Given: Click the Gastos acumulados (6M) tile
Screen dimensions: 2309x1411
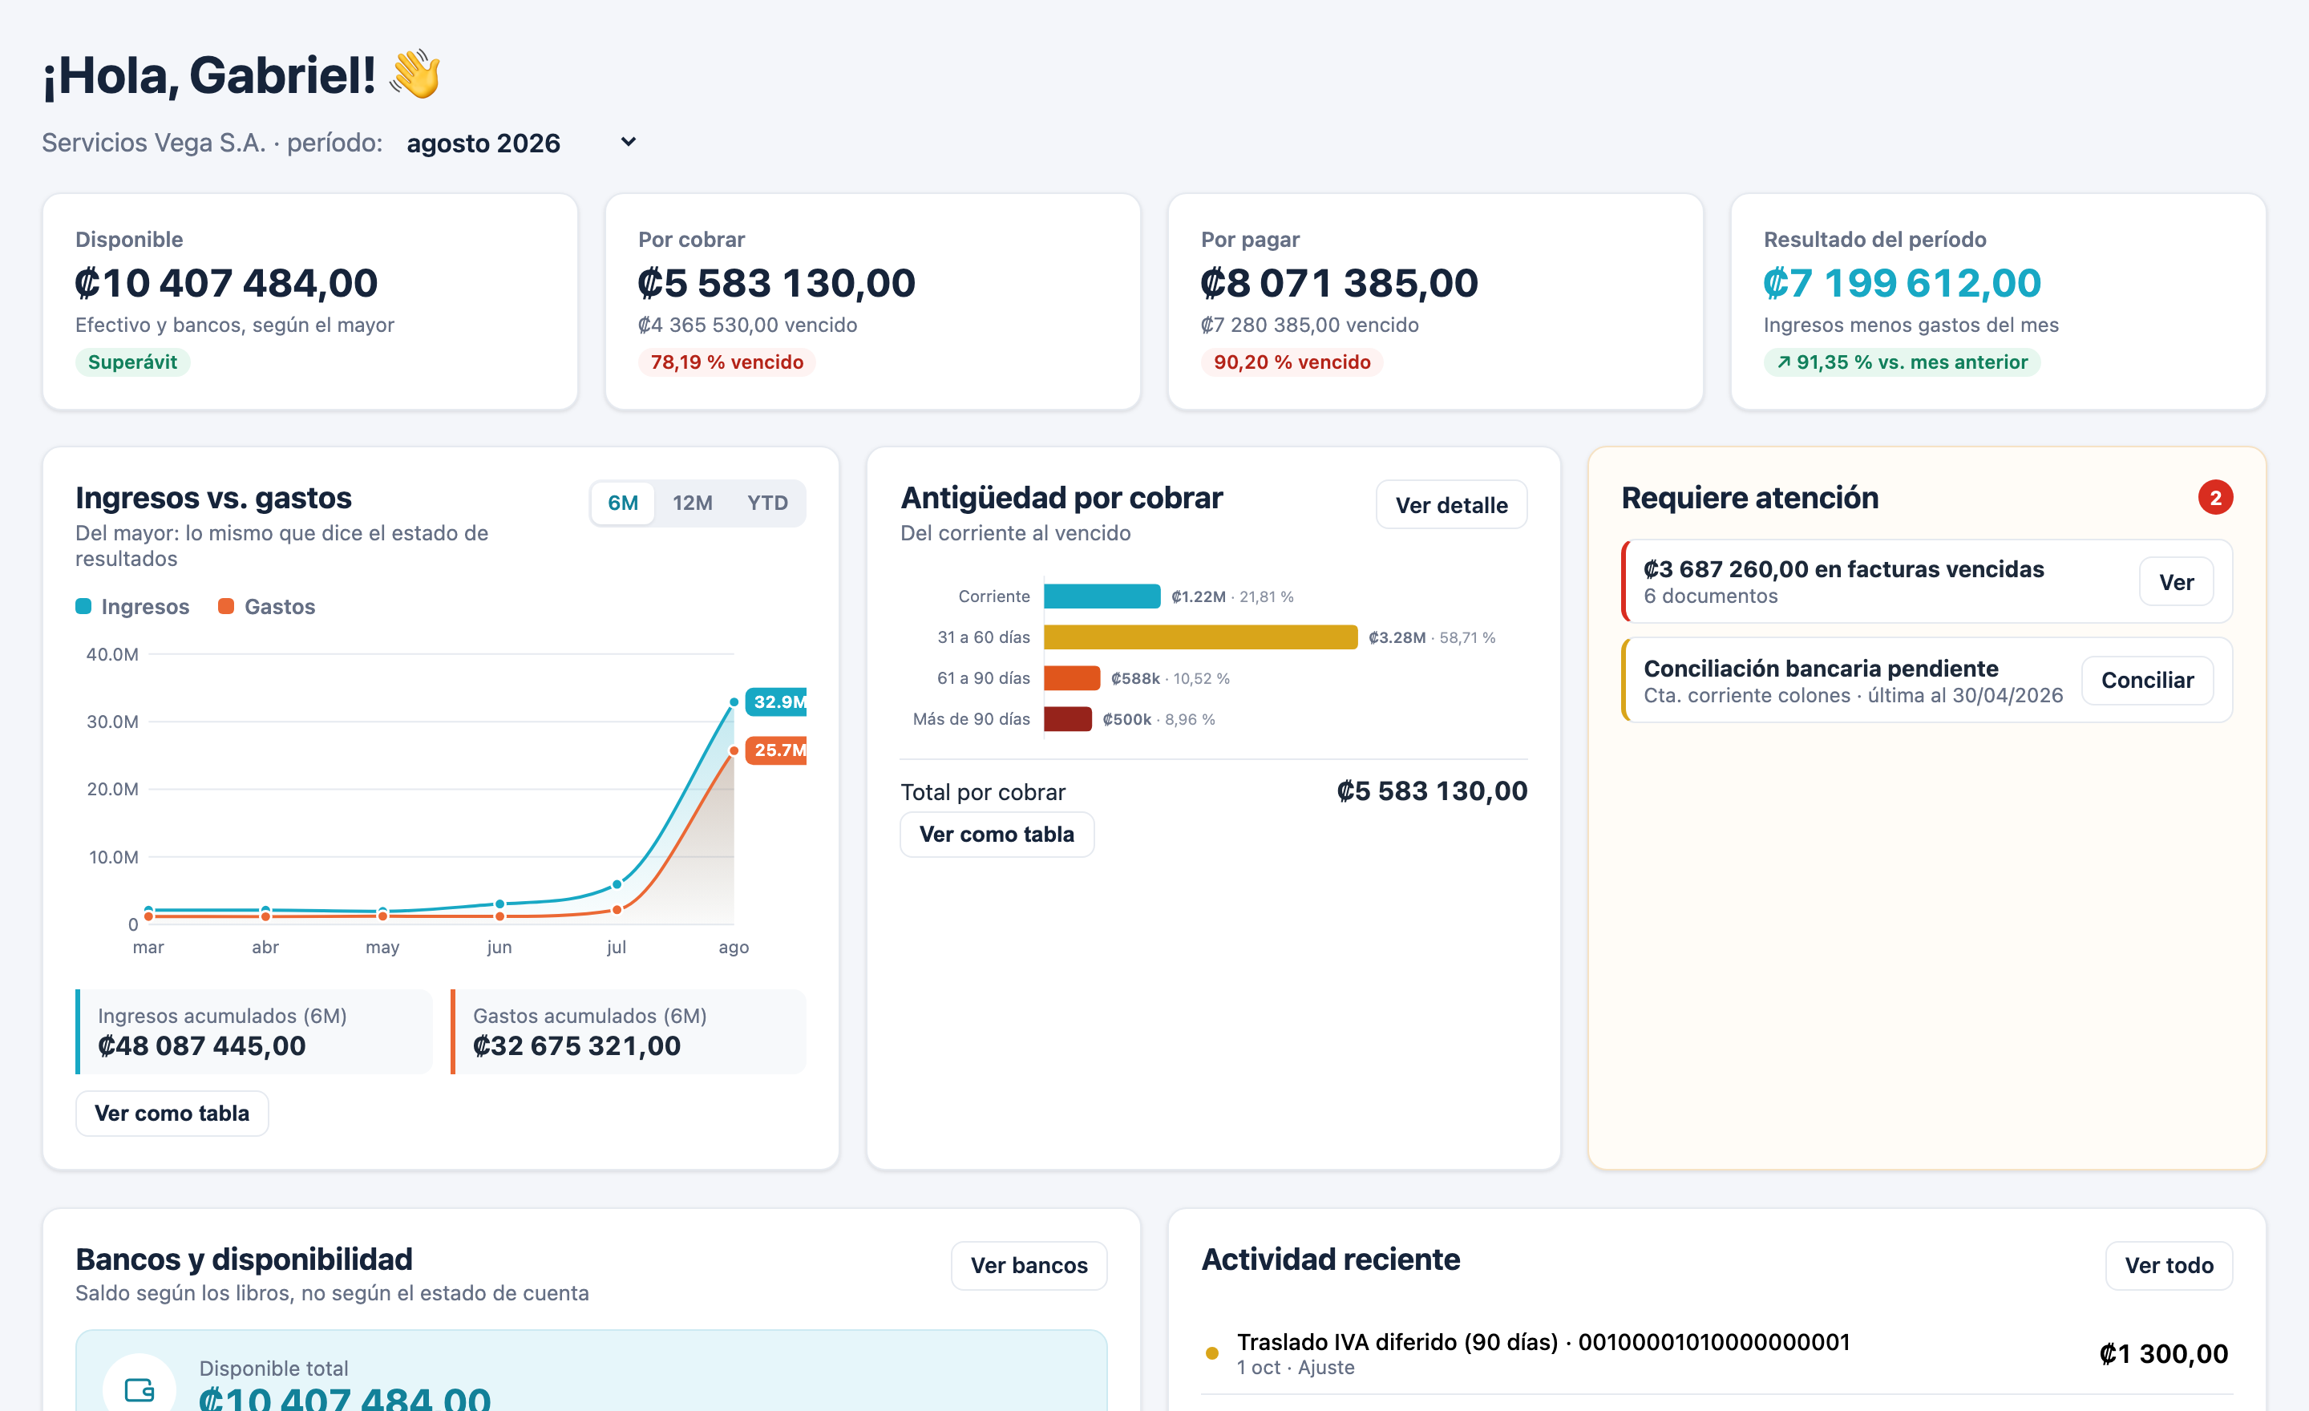Looking at the screenshot, I should [629, 1032].
